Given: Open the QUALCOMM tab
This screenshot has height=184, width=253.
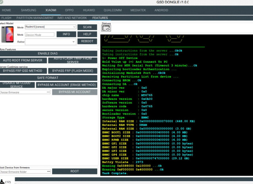Looking at the screenshot, I should (x=113, y=10).
